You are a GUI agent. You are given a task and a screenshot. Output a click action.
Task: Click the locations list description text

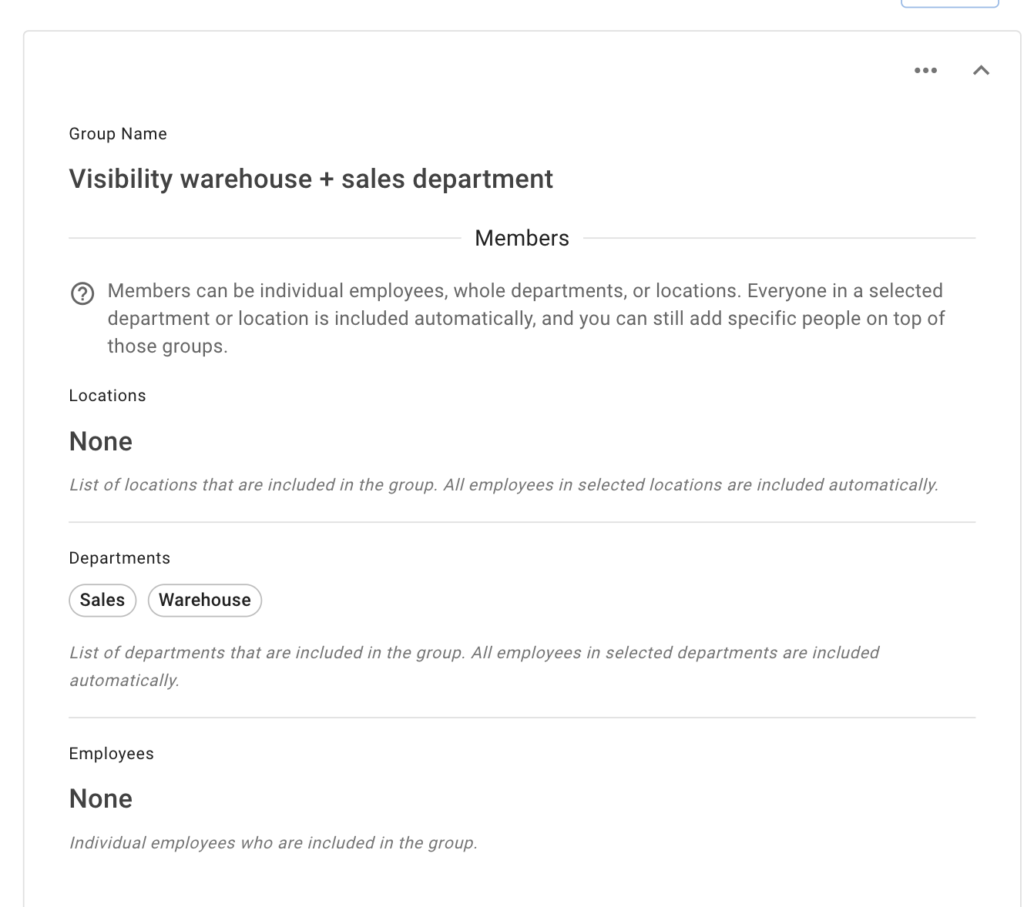coord(504,485)
